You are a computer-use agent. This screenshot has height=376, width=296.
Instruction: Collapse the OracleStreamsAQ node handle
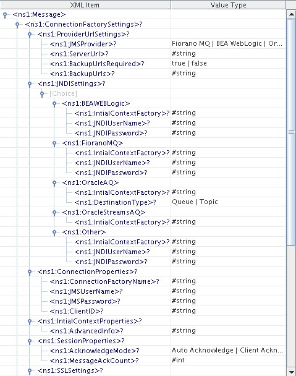(x=54, y=213)
